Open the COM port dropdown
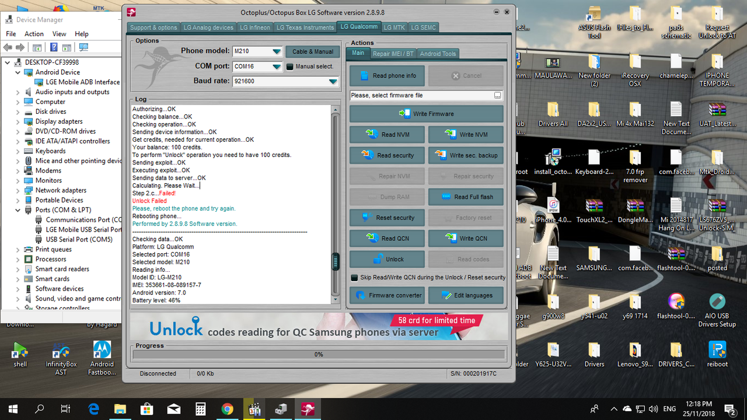The image size is (747, 420). pyautogui.click(x=277, y=66)
